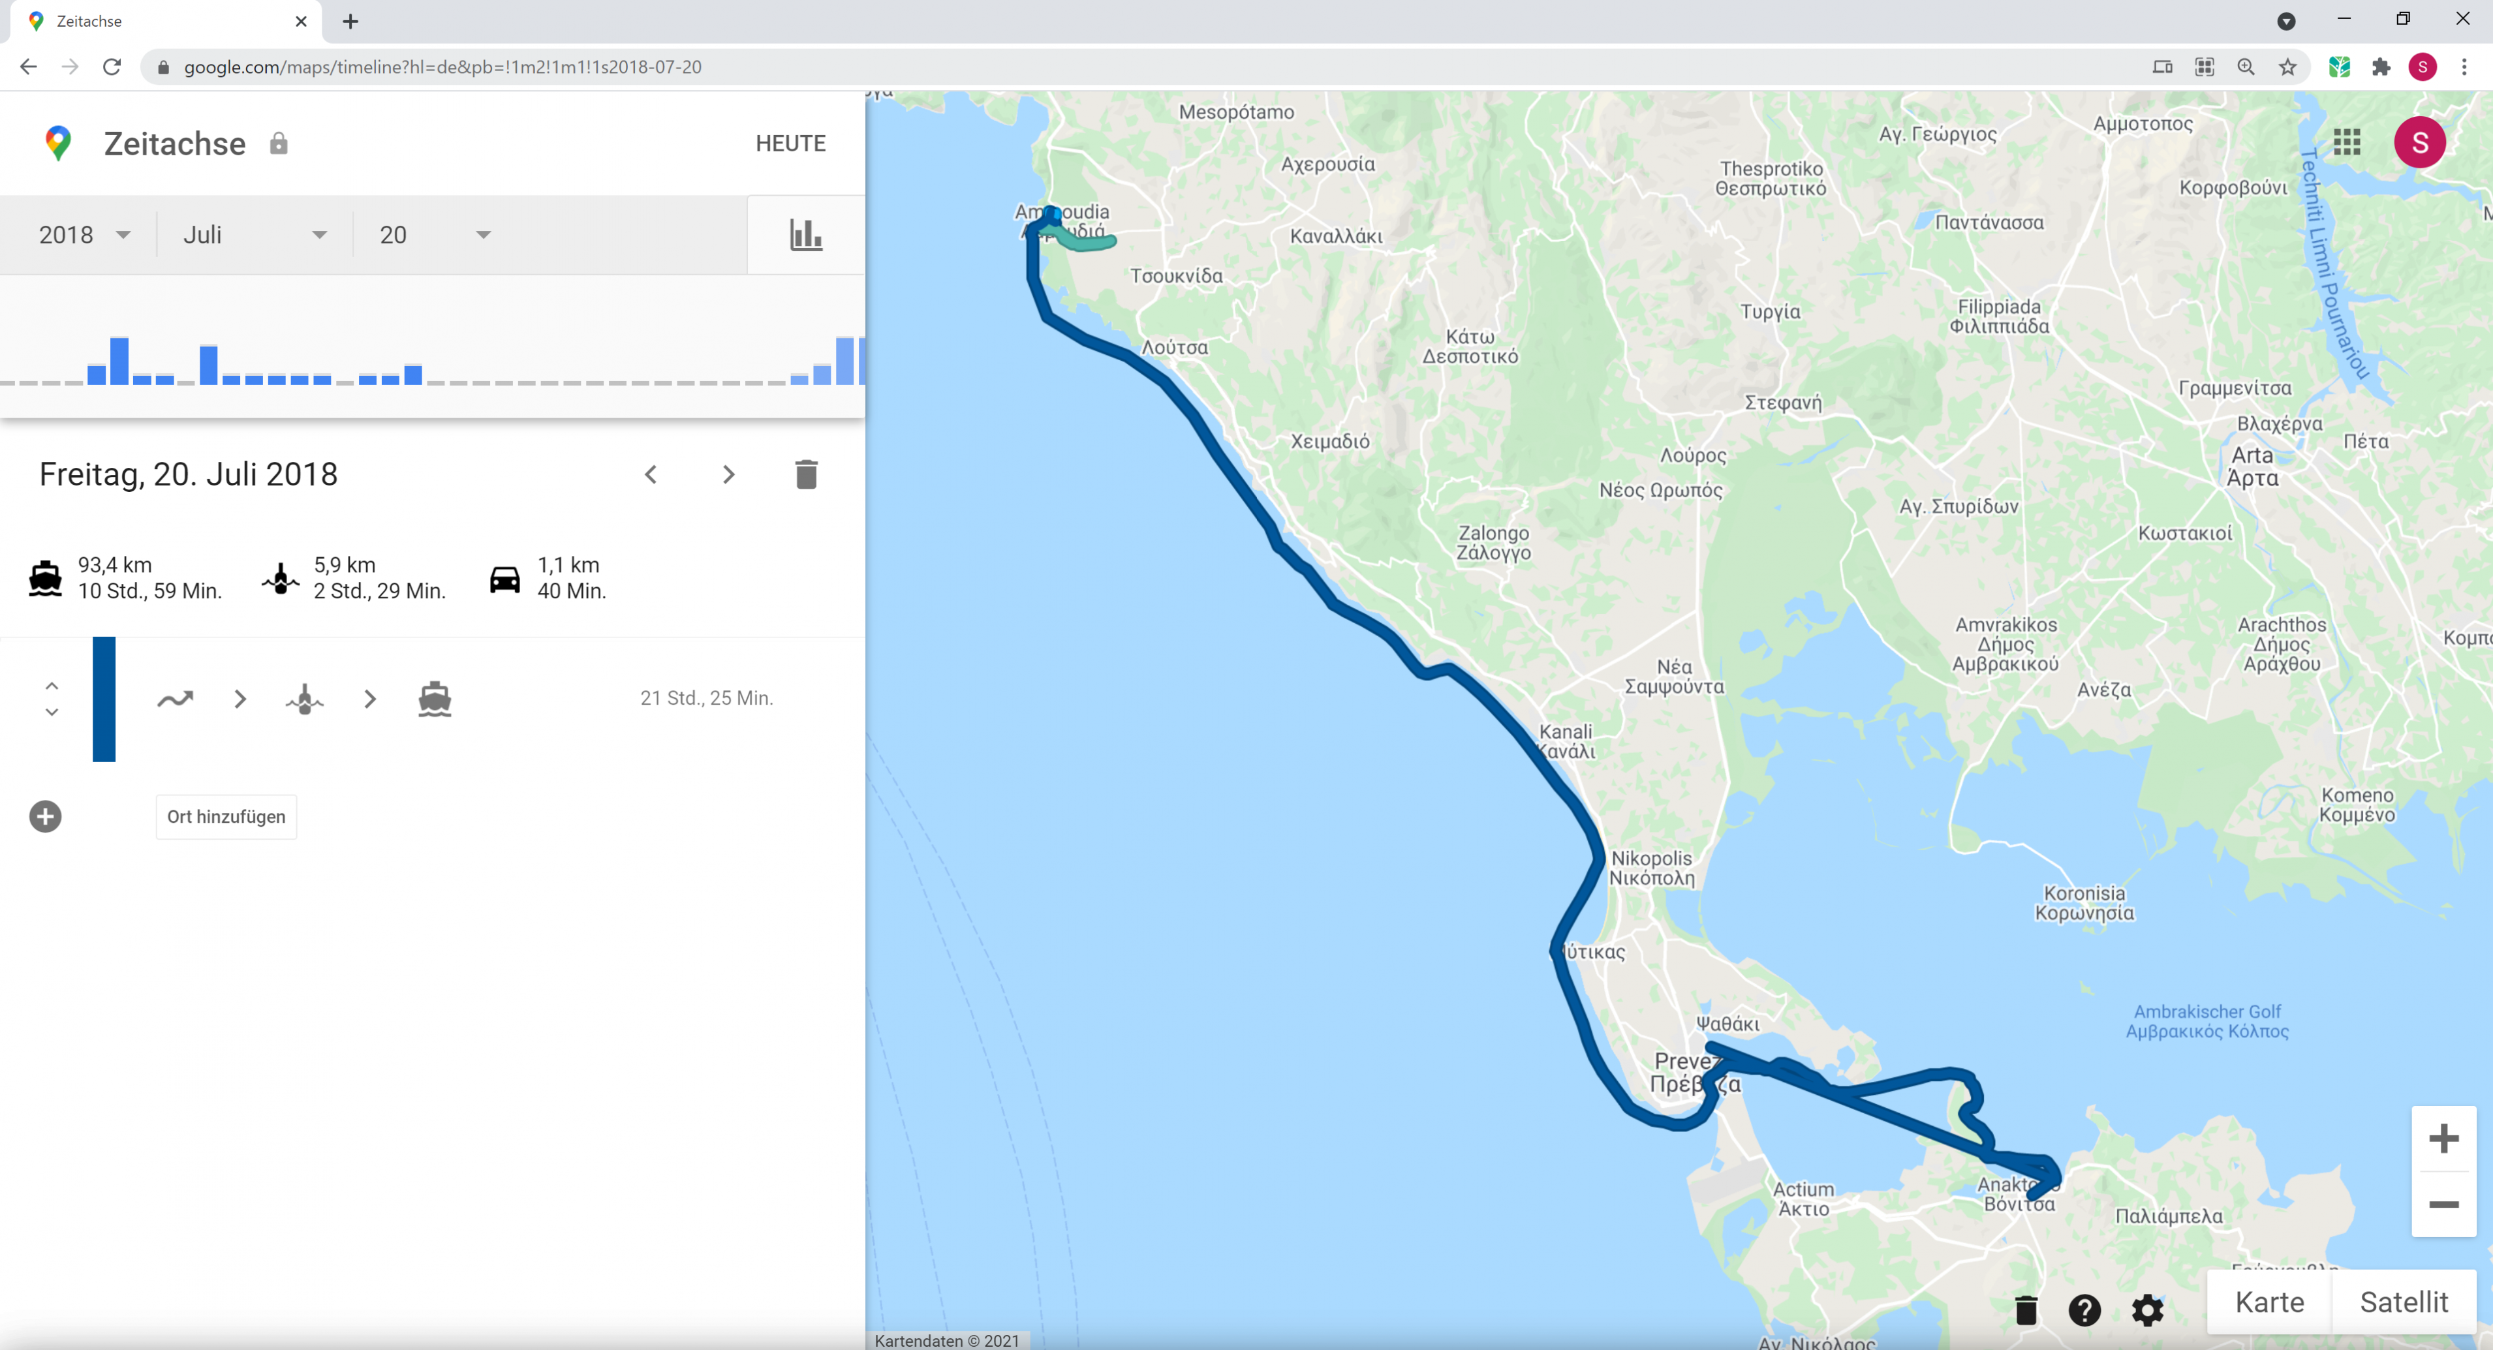Zoom in the map with plus button

(x=2443, y=1138)
